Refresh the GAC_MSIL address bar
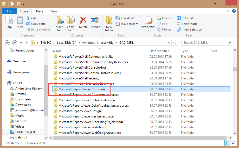 (x=175, y=43)
